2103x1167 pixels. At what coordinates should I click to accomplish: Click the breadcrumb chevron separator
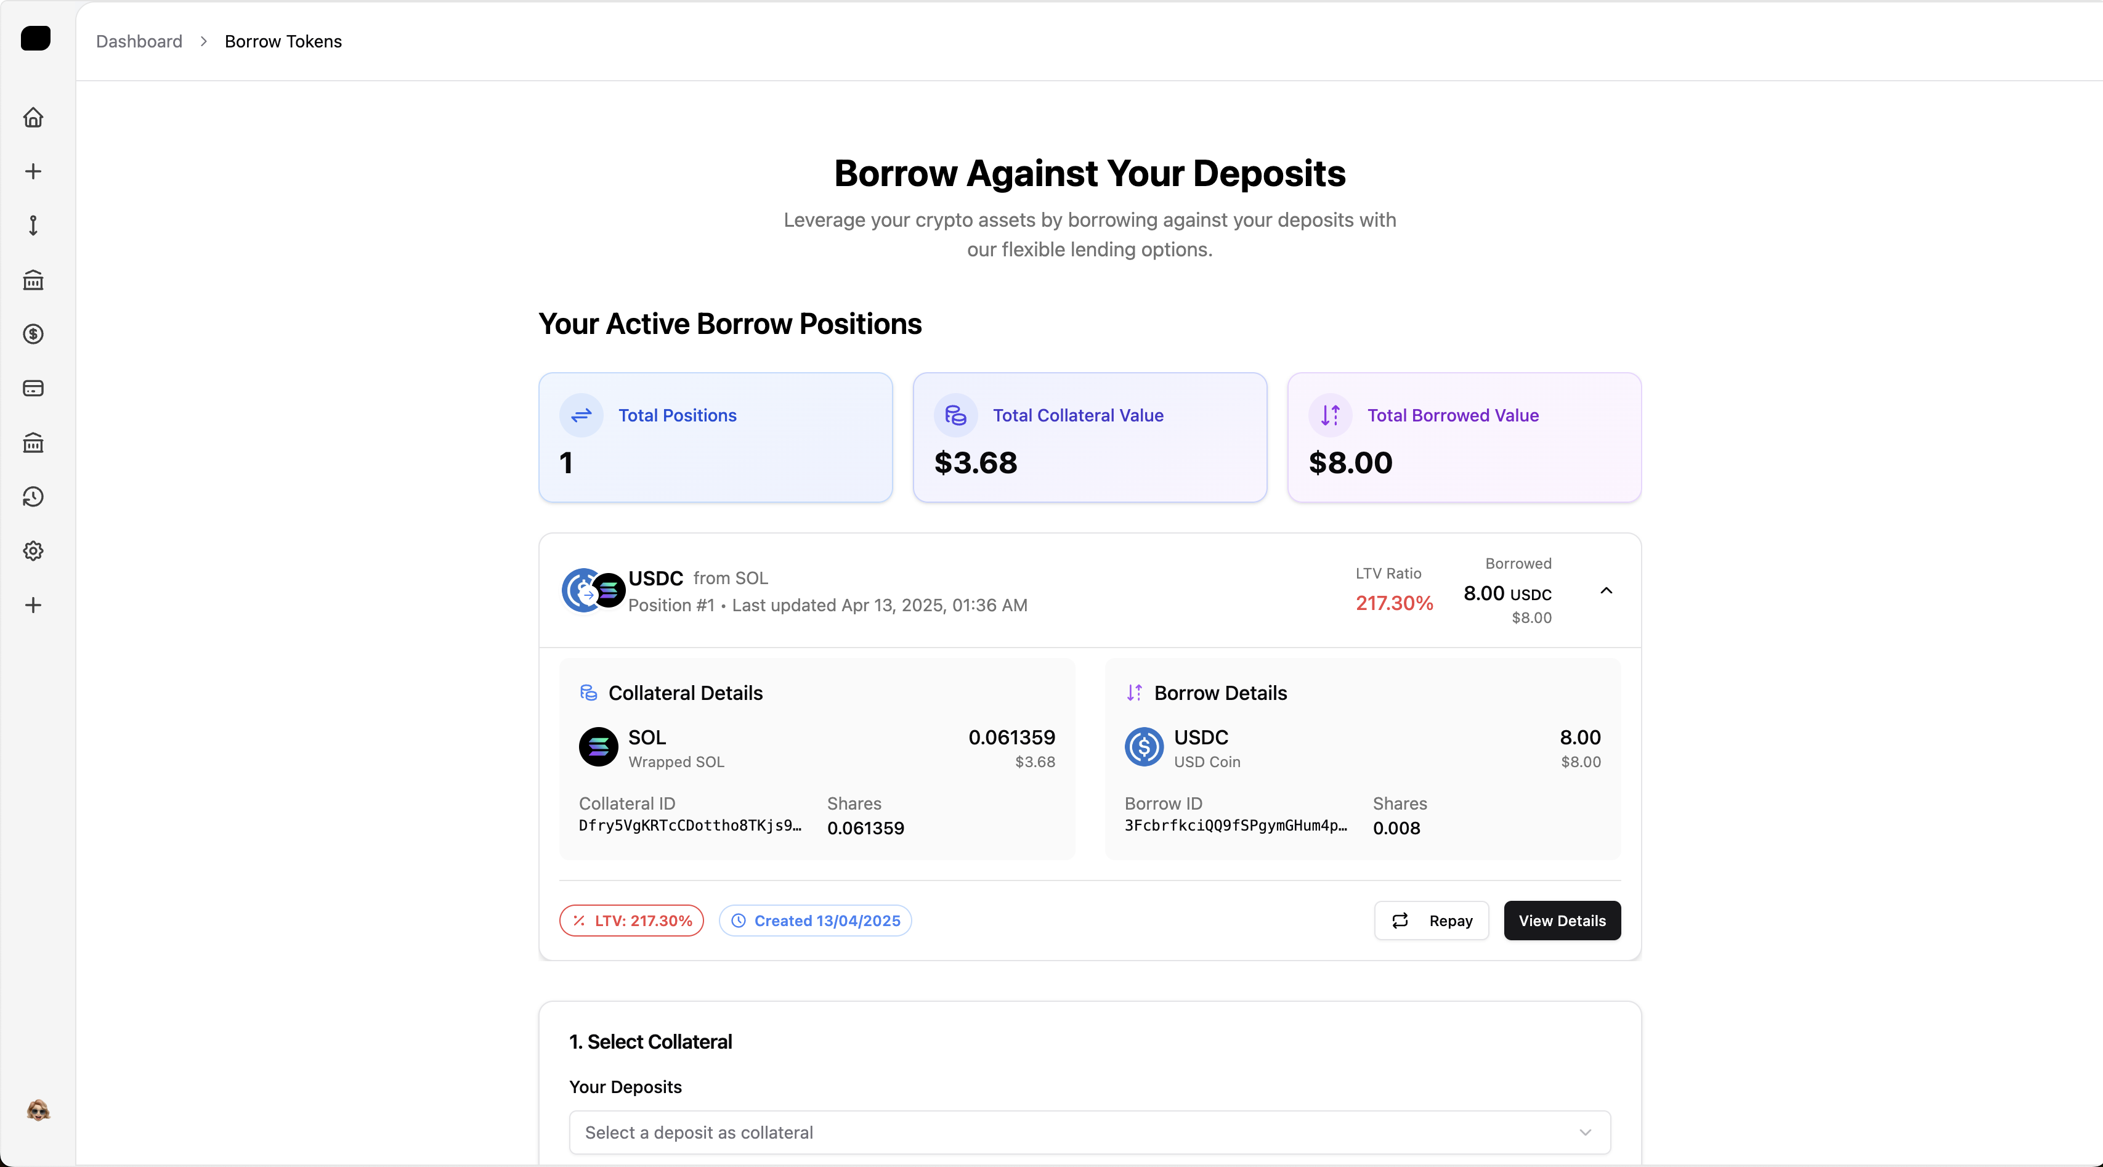tap(203, 42)
